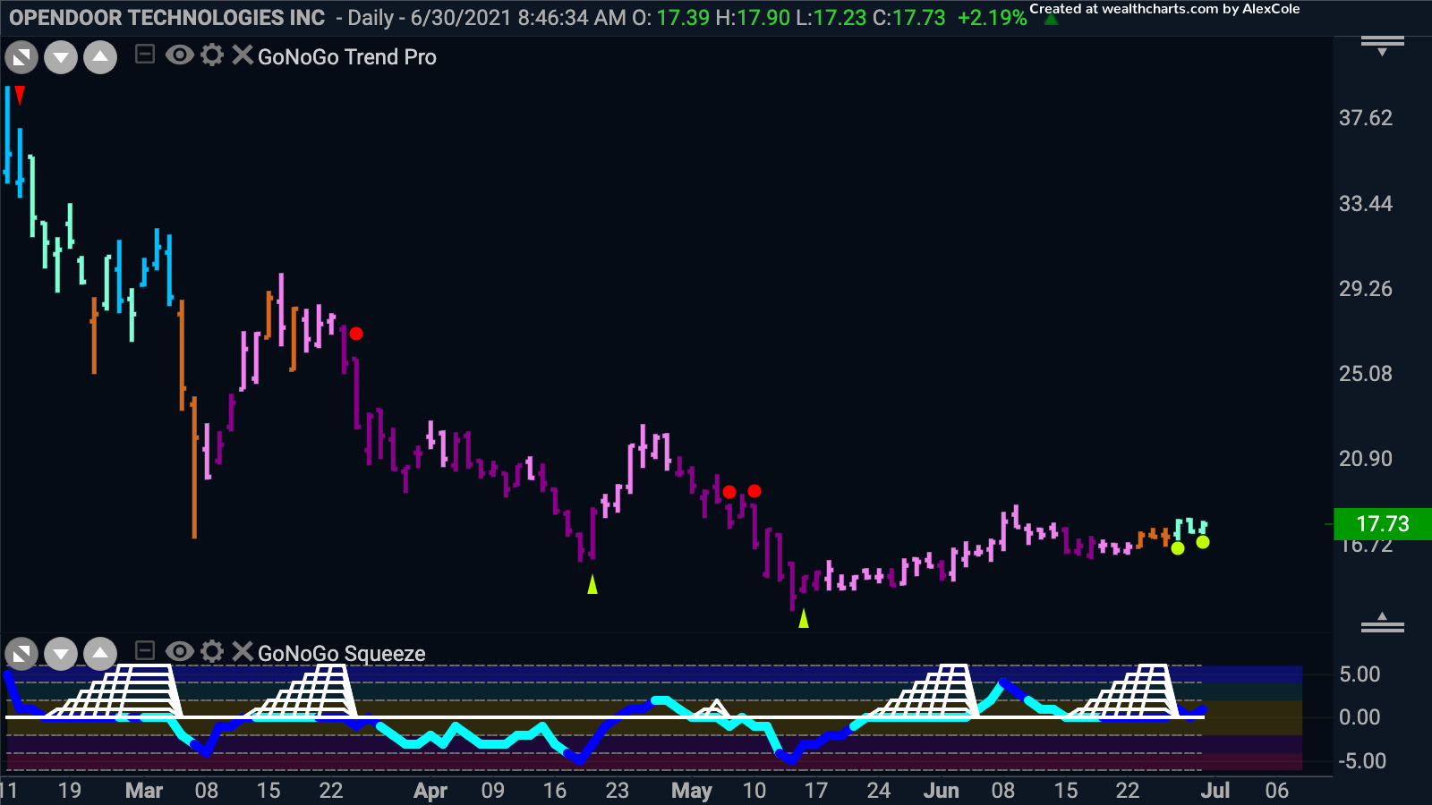
Task: Click the current price tag 17.73
Action: coord(1383,524)
